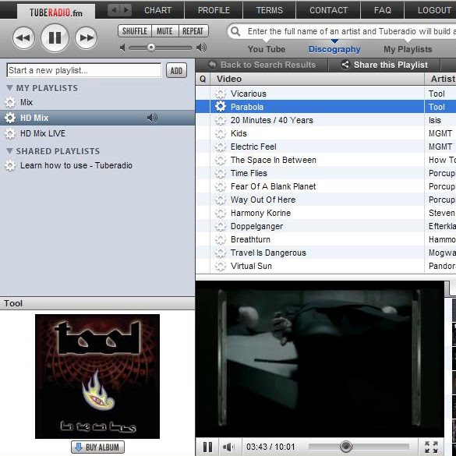
Task: Play The Space In Between
Action: click(274, 160)
